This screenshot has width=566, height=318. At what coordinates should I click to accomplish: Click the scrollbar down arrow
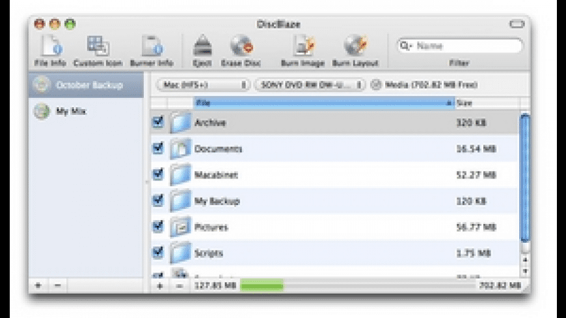click(x=525, y=271)
